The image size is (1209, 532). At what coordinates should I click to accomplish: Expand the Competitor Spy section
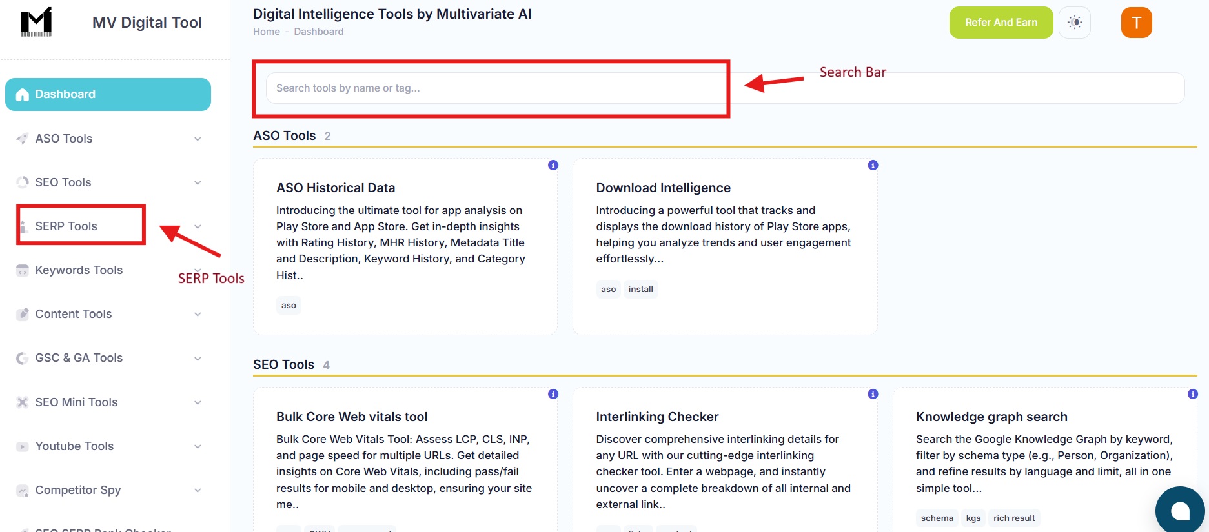[78, 489]
